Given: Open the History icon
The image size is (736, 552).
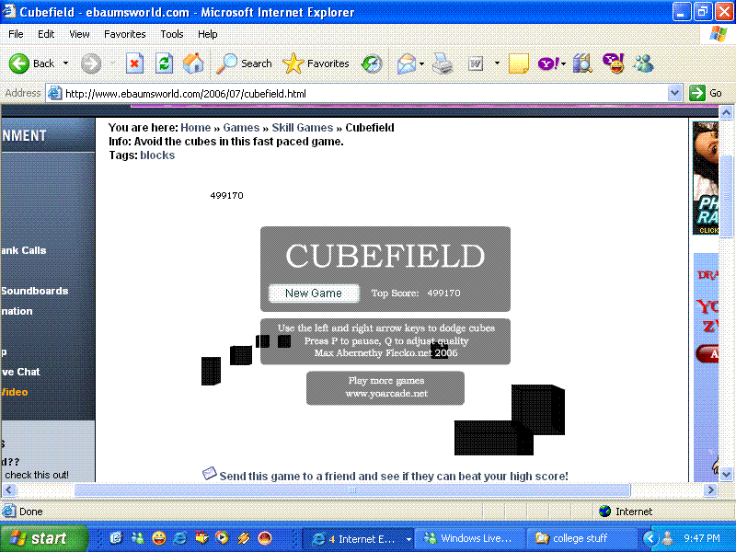Looking at the screenshot, I should click(371, 64).
